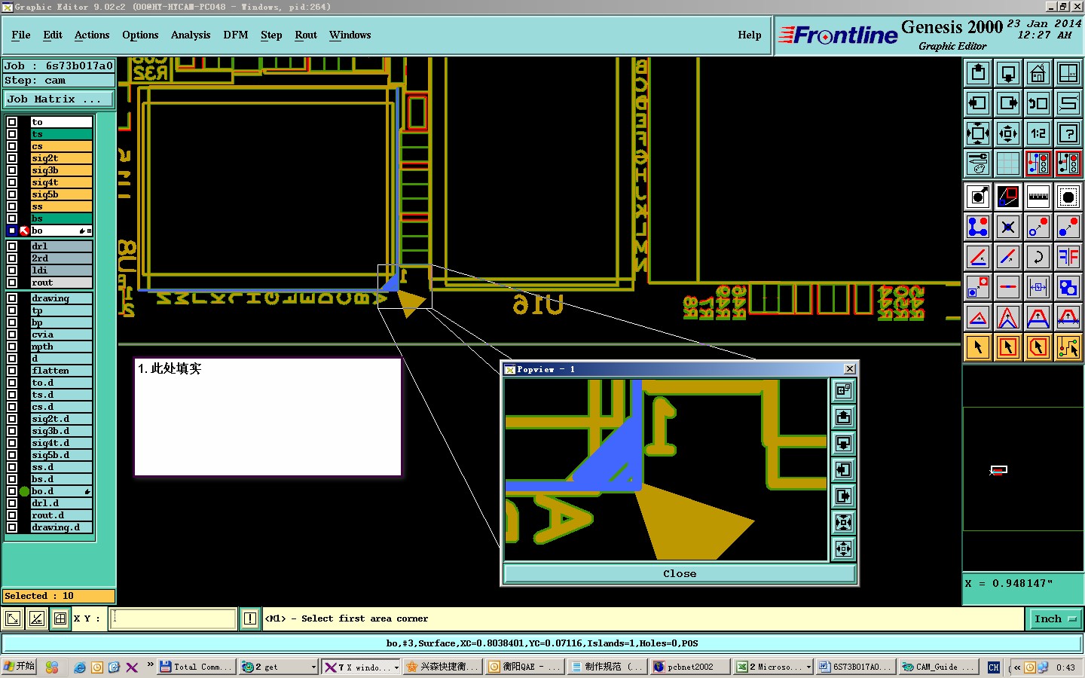Choose the rotate feature tool
Screen dimensions: 1085x678
coord(1038,258)
